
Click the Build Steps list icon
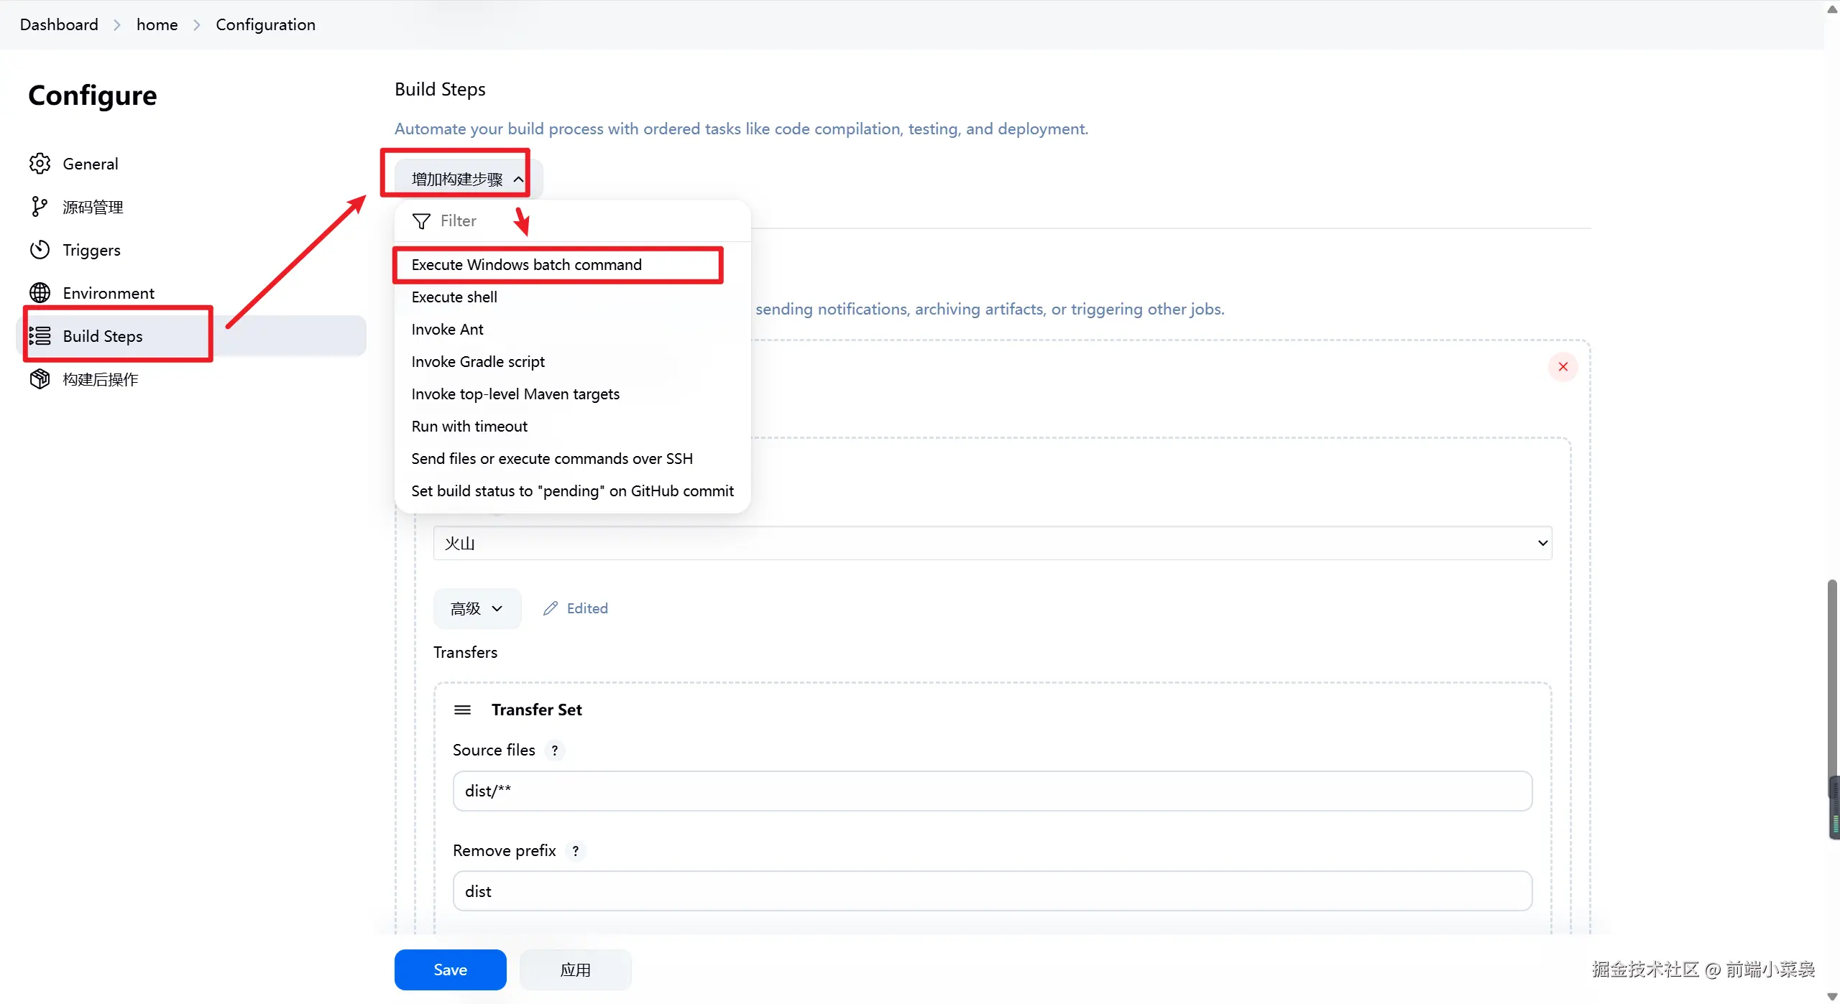pyautogui.click(x=40, y=336)
